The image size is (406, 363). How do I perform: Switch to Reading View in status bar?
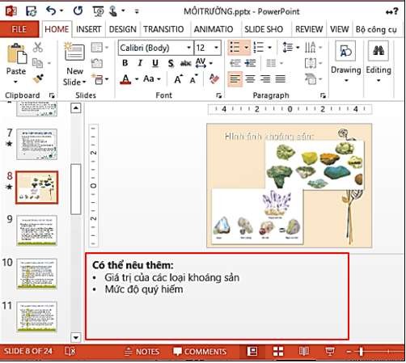click(304, 351)
